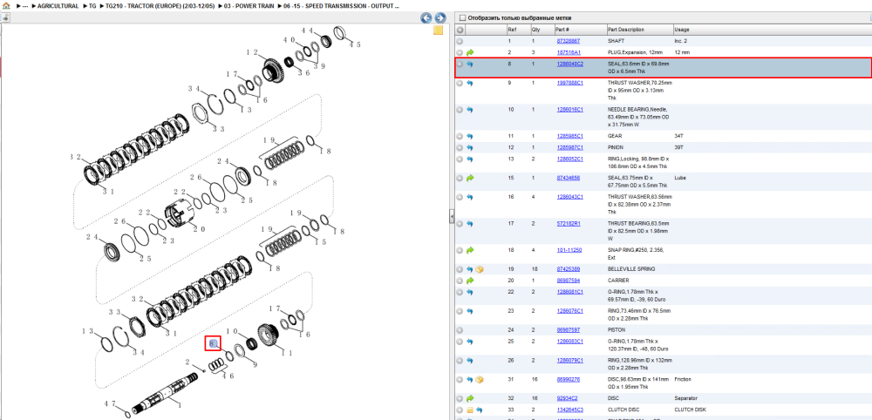The width and height of the screenshot is (872, 420).
Task: Open 06-15 SPEED TRANSMISSION breadcrumb
Action: point(341,5)
